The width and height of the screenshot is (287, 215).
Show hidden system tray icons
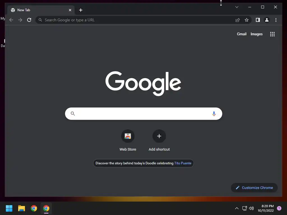click(237, 208)
